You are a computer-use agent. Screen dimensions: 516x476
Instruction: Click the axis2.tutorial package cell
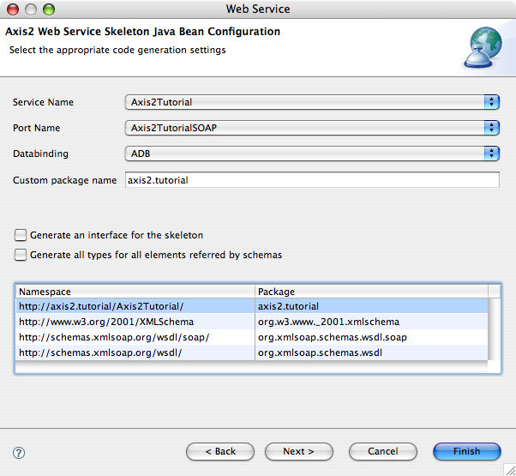pos(371,306)
